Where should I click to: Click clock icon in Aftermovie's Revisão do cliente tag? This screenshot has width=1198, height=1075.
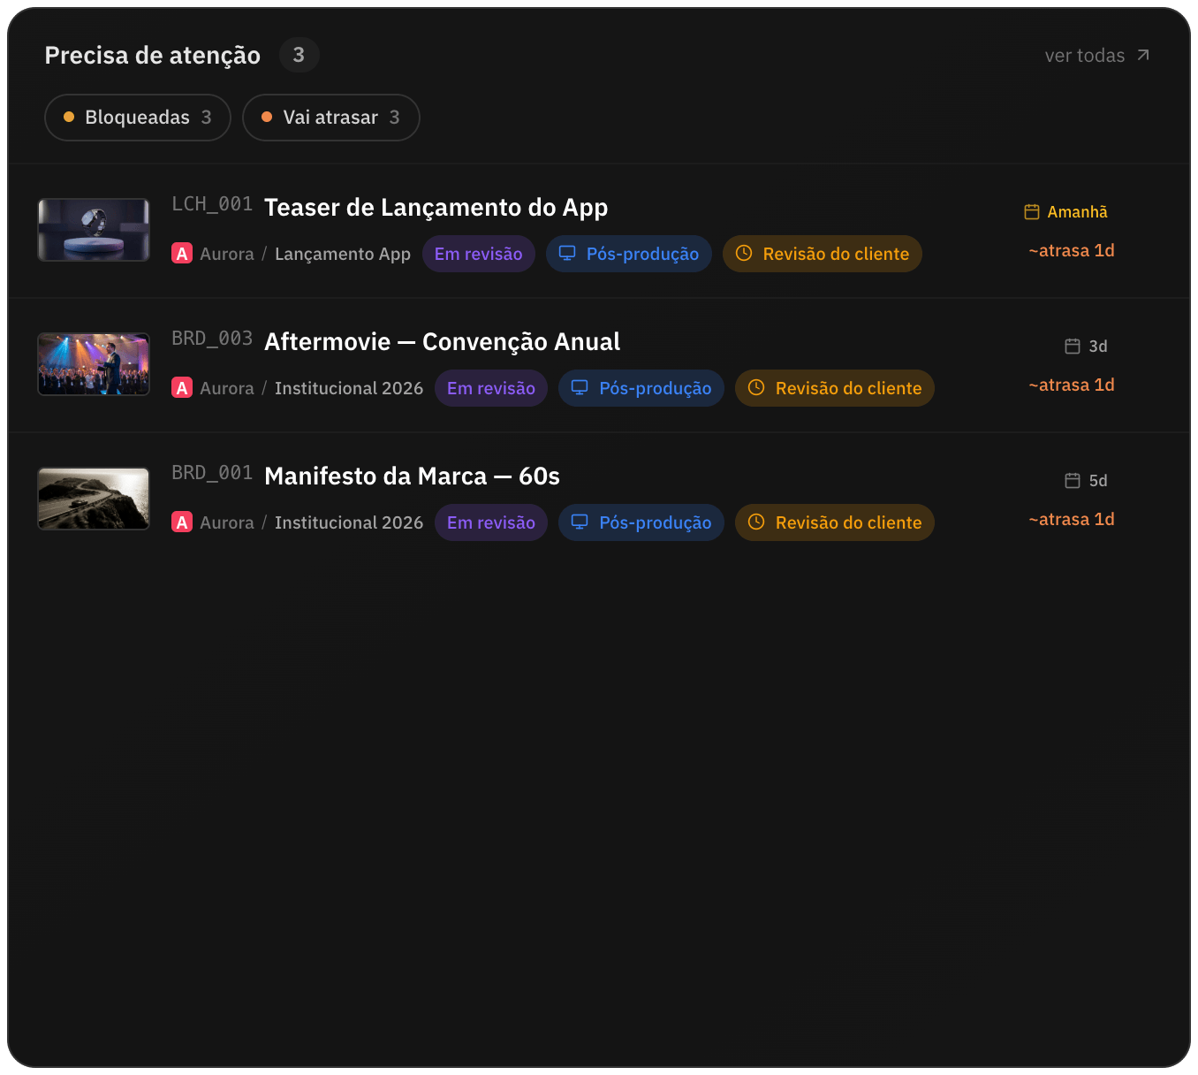click(x=756, y=387)
